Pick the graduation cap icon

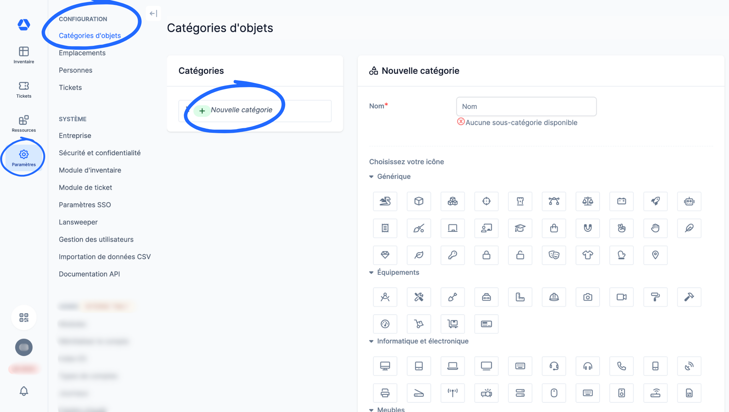pyautogui.click(x=520, y=228)
